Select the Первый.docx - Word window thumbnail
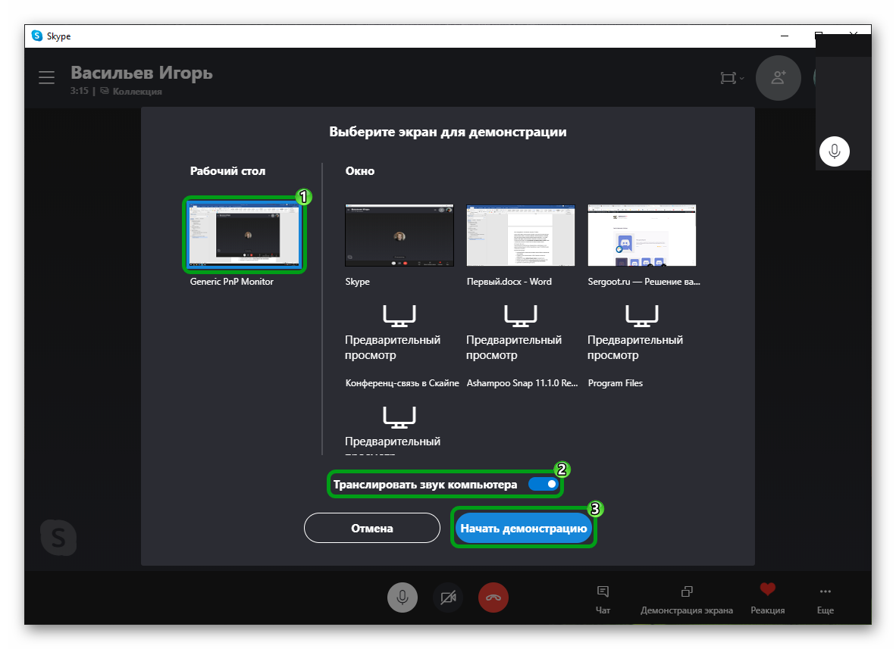 point(521,236)
